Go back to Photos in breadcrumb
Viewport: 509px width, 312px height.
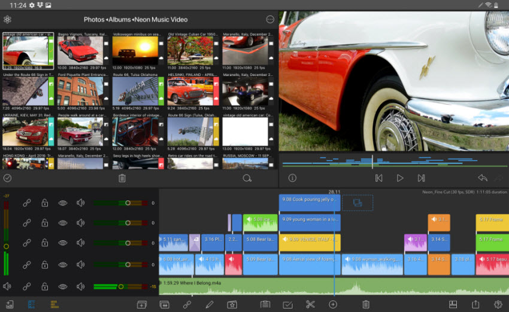[x=94, y=20]
